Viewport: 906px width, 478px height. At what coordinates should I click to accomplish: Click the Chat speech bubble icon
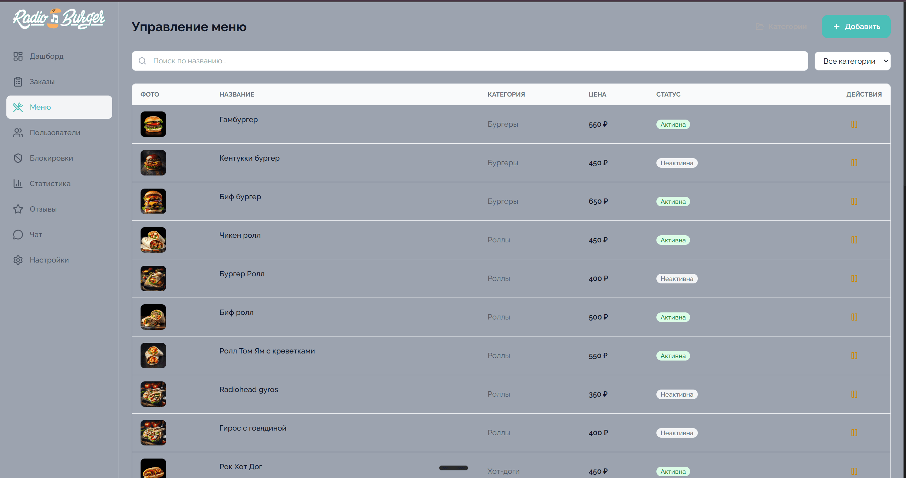click(18, 235)
